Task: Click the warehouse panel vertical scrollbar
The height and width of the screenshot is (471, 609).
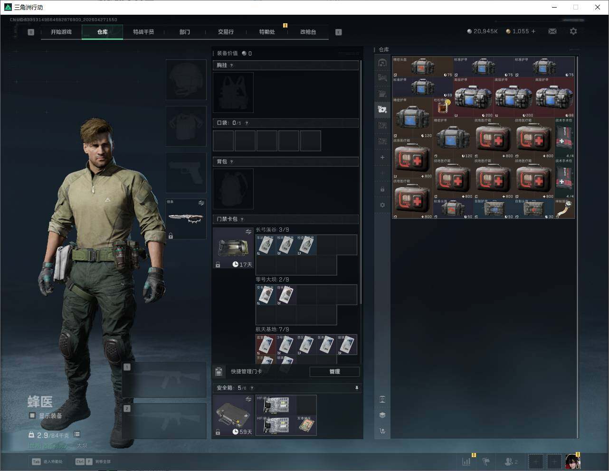Action: click(x=577, y=247)
